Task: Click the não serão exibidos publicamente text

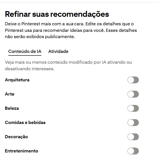Action: coord(40,37)
